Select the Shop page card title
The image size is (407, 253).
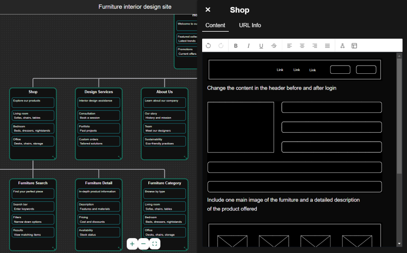pos(33,92)
